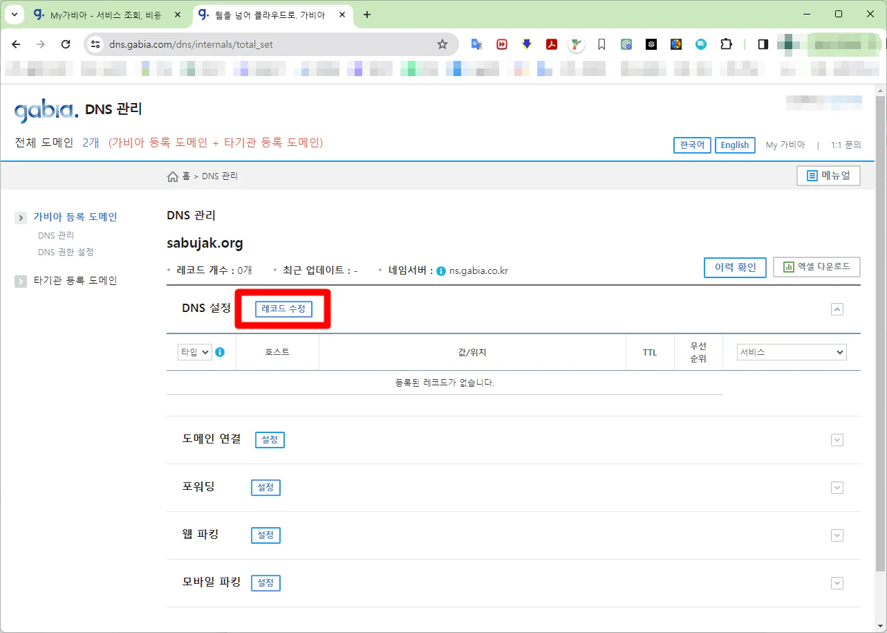Screen dimensions: 887x633
Task: Click 설정 next to 도메인 연결
Action: pos(270,439)
